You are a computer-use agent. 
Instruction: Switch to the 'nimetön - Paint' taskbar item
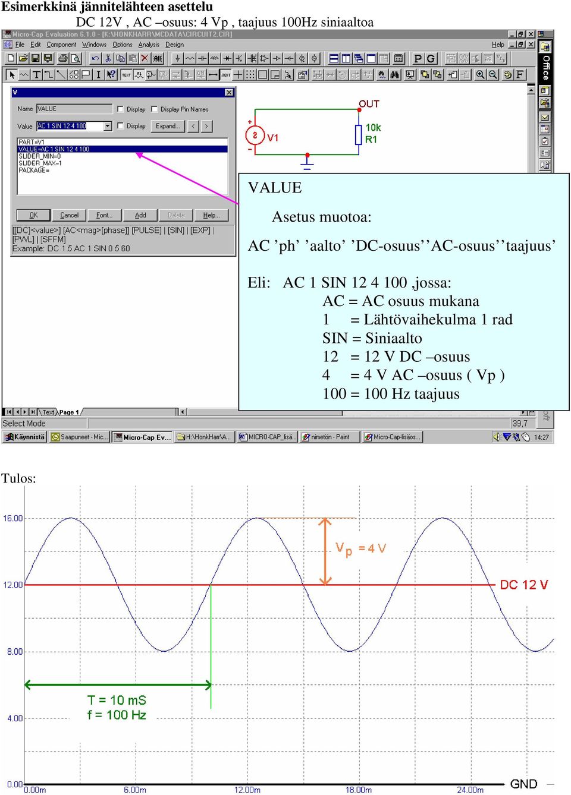point(330,437)
